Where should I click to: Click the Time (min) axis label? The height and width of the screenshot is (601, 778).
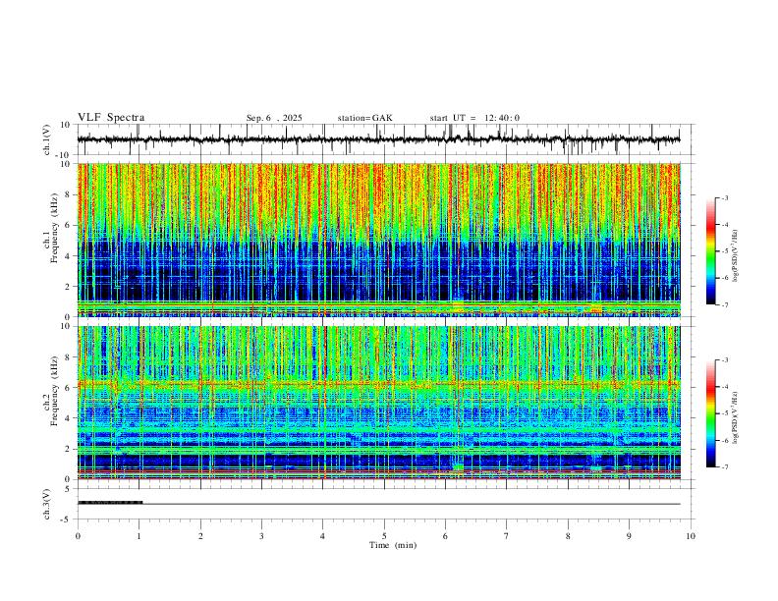point(393,545)
